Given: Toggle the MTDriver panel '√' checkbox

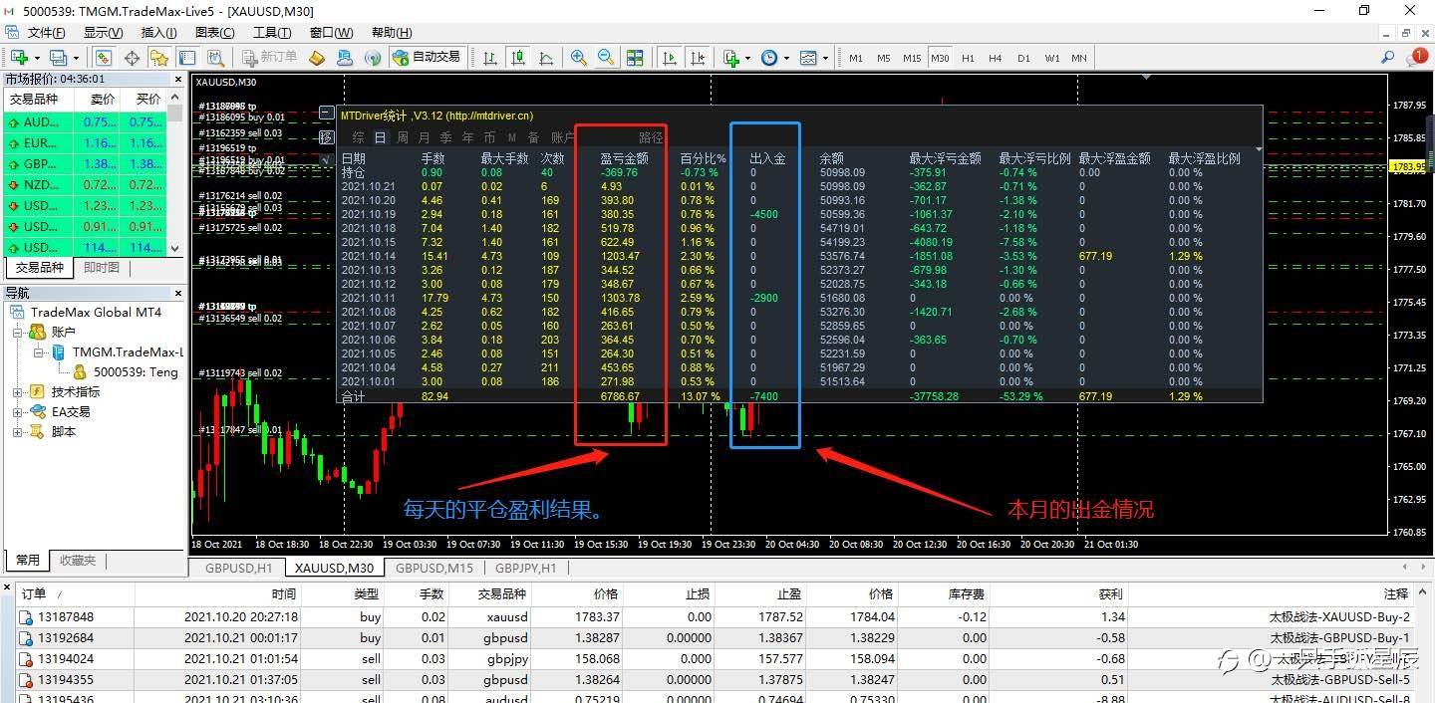Looking at the screenshot, I should pyautogui.click(x=327, y=159).
